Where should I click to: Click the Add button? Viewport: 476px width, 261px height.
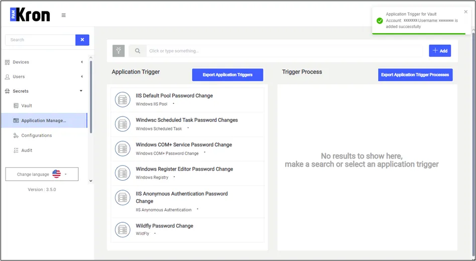coord(440,51)
